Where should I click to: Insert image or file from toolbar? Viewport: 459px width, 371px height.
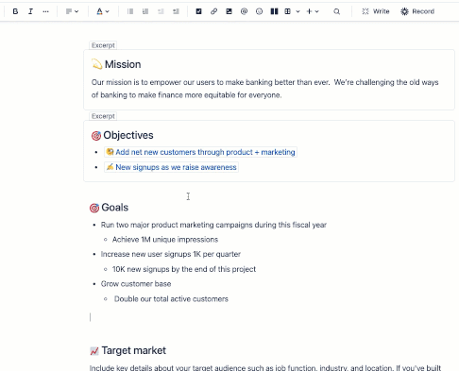click(x=229, y=11)
